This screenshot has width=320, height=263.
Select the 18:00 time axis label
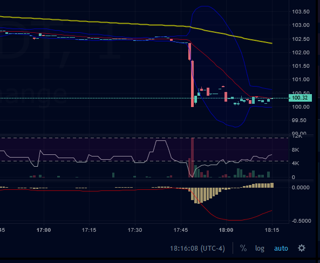point(226,230)
